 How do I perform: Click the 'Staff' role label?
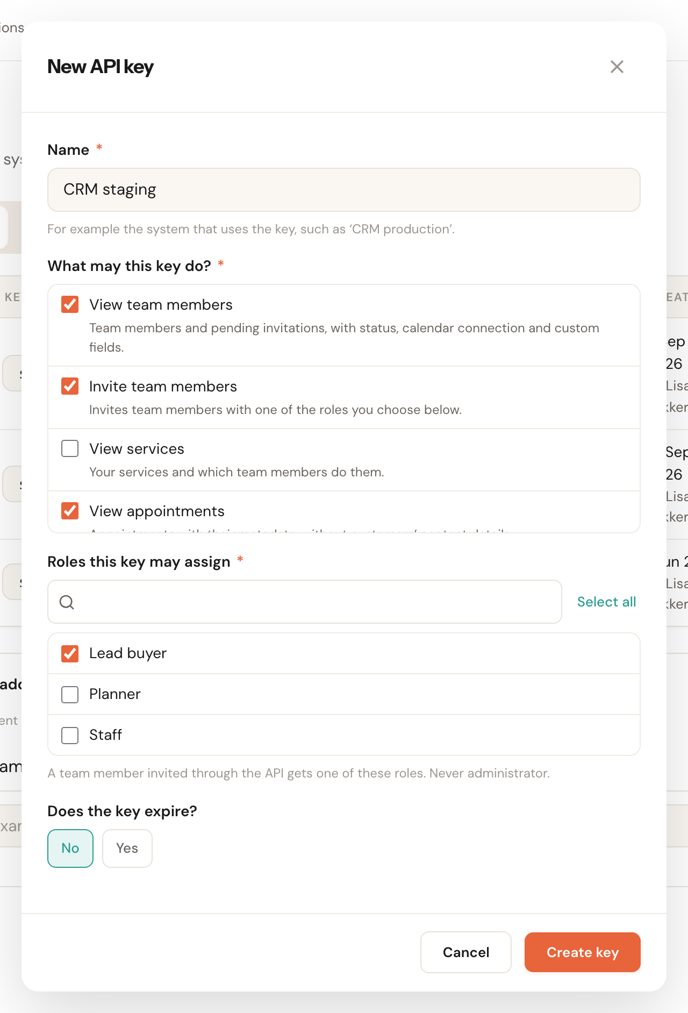105,735
